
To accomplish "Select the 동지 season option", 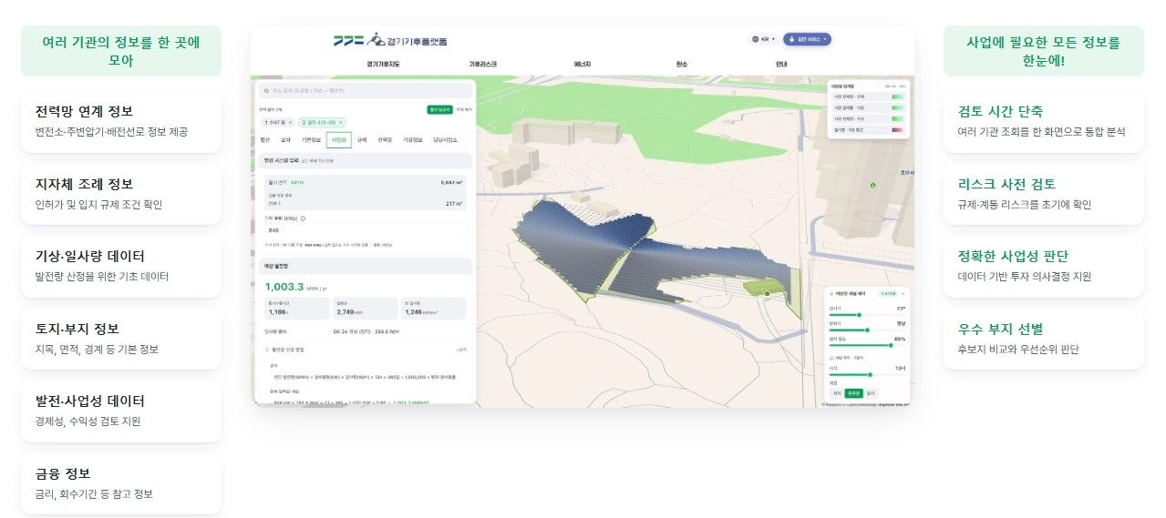I will pyautogui.click(x=871, y=392).
